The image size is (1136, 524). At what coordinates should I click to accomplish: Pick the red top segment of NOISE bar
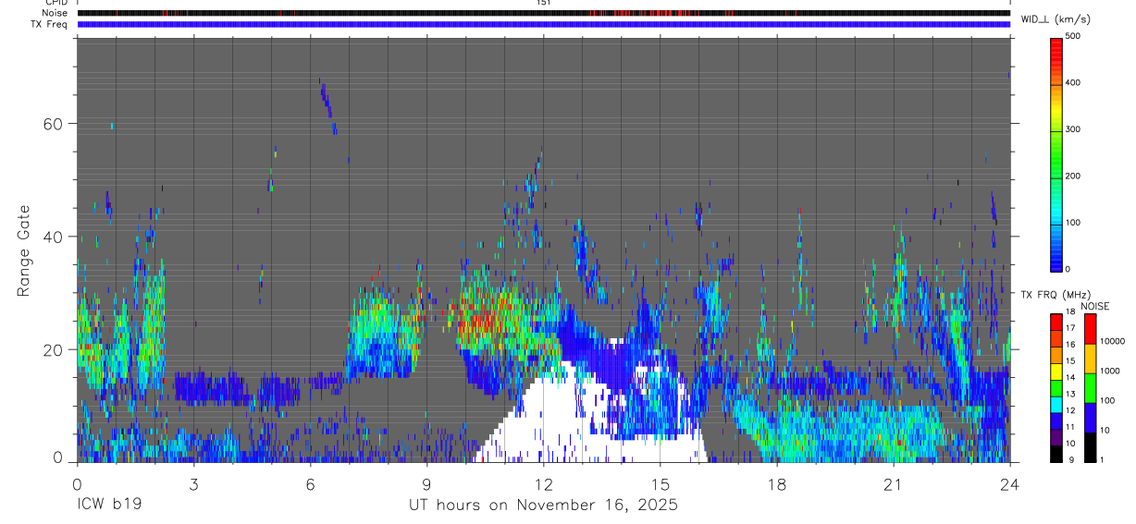coord(1090,328)
